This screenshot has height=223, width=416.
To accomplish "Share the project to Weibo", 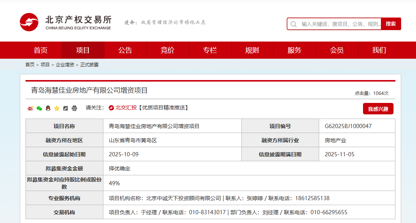I will coord(31,108).
